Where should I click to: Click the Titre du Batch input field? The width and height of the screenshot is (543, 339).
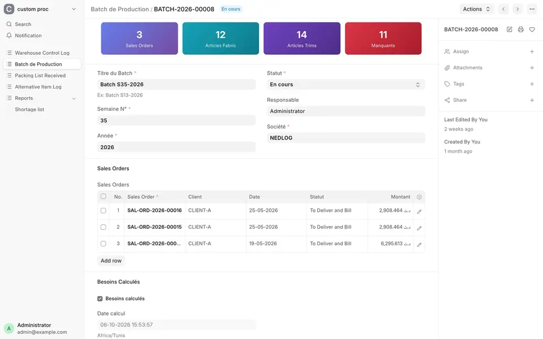tap(176, 84)
